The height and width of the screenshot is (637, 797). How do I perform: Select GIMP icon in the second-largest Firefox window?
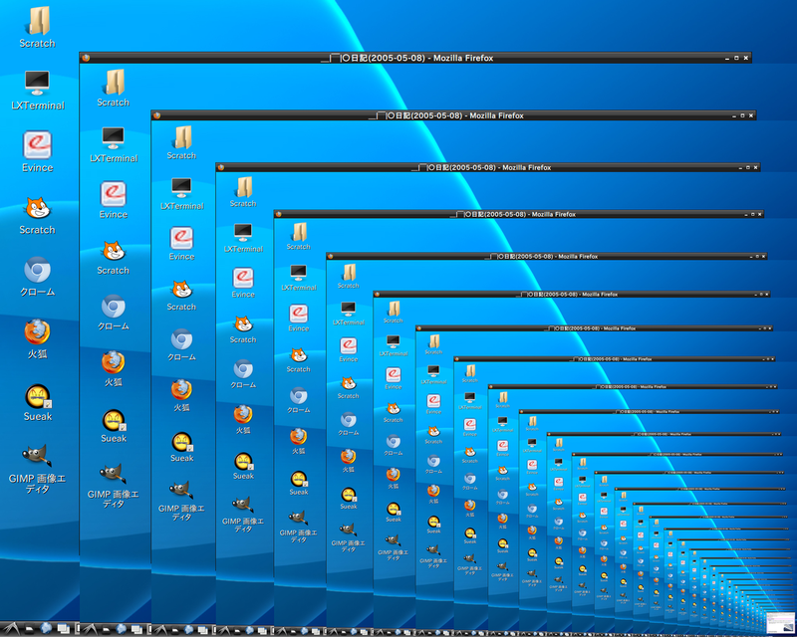tap(180, 491)
